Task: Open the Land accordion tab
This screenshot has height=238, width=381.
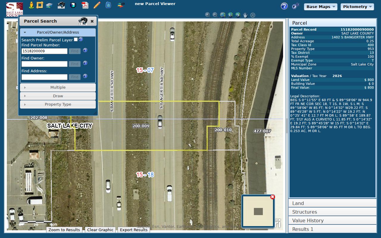Action: (x=332, y=203)
